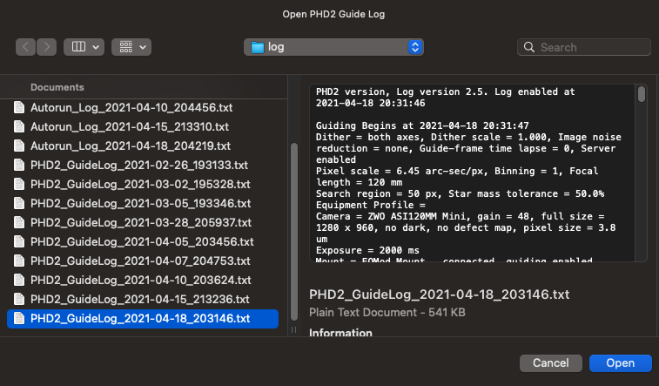
Task: Click file icon of PHD2_GuideLog_2021-04-07_204753.txt
Action: click(x=19, y=261)
